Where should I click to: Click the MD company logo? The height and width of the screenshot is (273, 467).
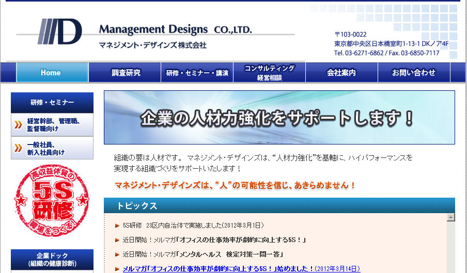point(59,31)
